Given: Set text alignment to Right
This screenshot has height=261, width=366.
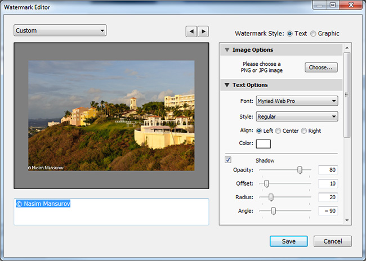Looking at the screenshot, I should (x=305, y=130).
